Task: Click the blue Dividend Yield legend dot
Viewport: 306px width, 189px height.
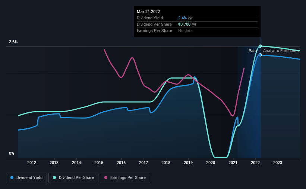Action: 12,177
